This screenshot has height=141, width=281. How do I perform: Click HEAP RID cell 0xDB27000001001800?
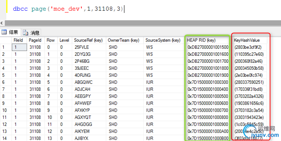coord(208,68)
